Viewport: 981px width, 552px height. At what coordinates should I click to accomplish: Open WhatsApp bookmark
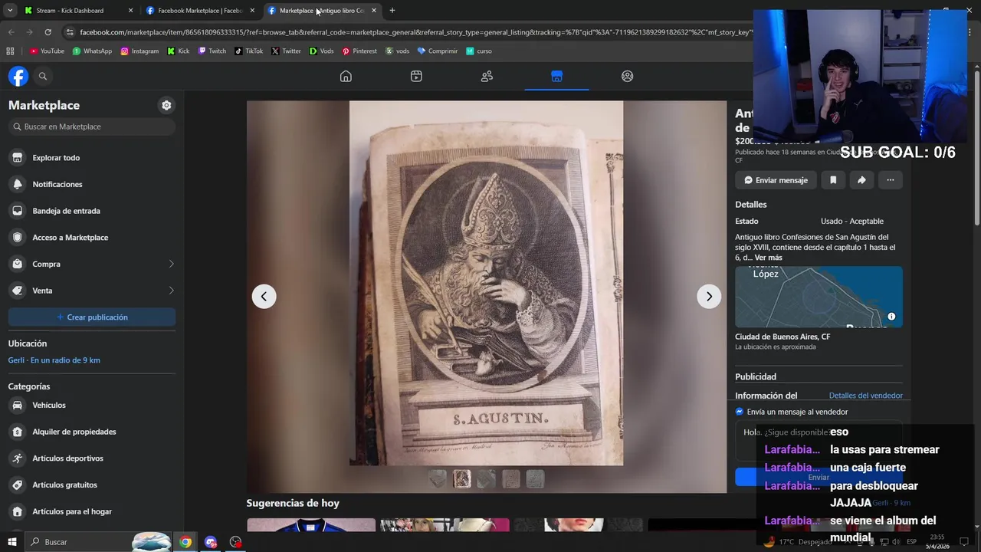(92, 51)
